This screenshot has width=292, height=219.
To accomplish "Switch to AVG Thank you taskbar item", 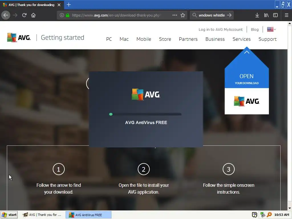I will (x=42, y=215).
